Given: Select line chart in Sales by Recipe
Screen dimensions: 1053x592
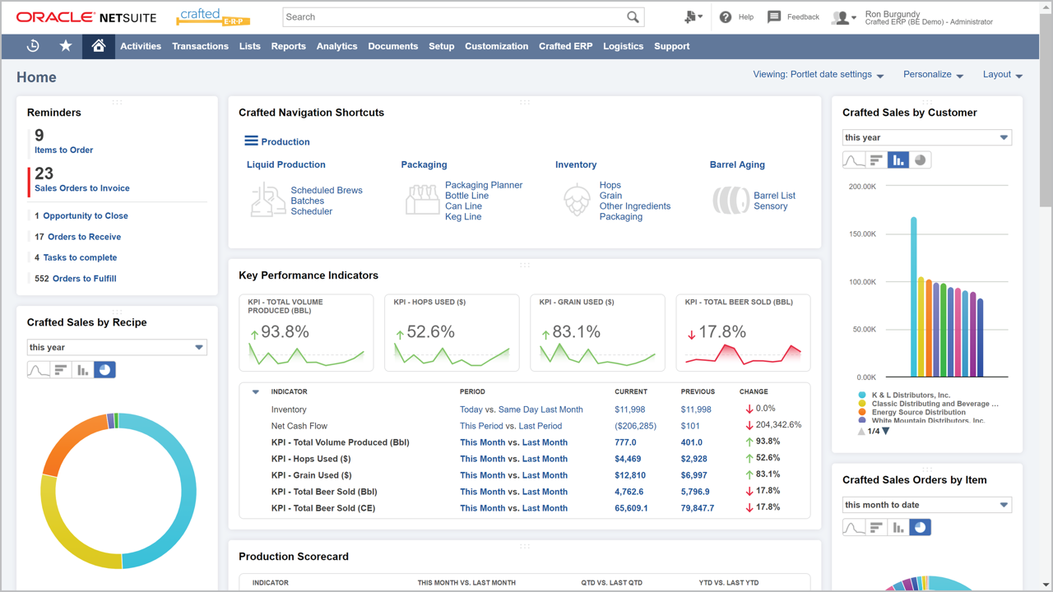Looking at the screenshot, I should 39,370.
